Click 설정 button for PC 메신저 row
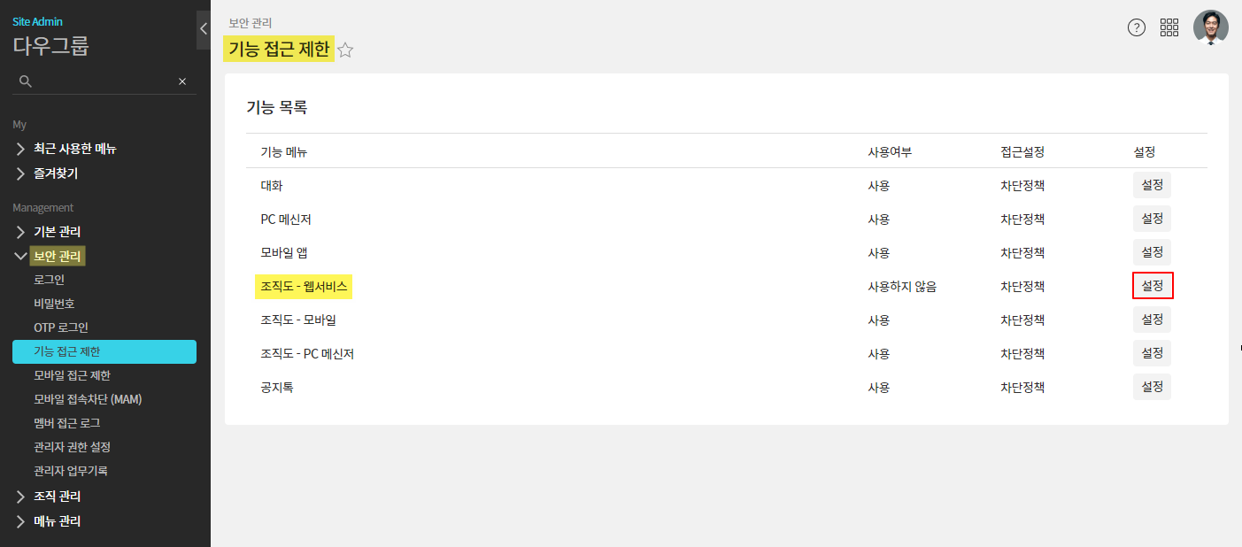This screenshot has height=547, width=1242. pos(1152,219)
